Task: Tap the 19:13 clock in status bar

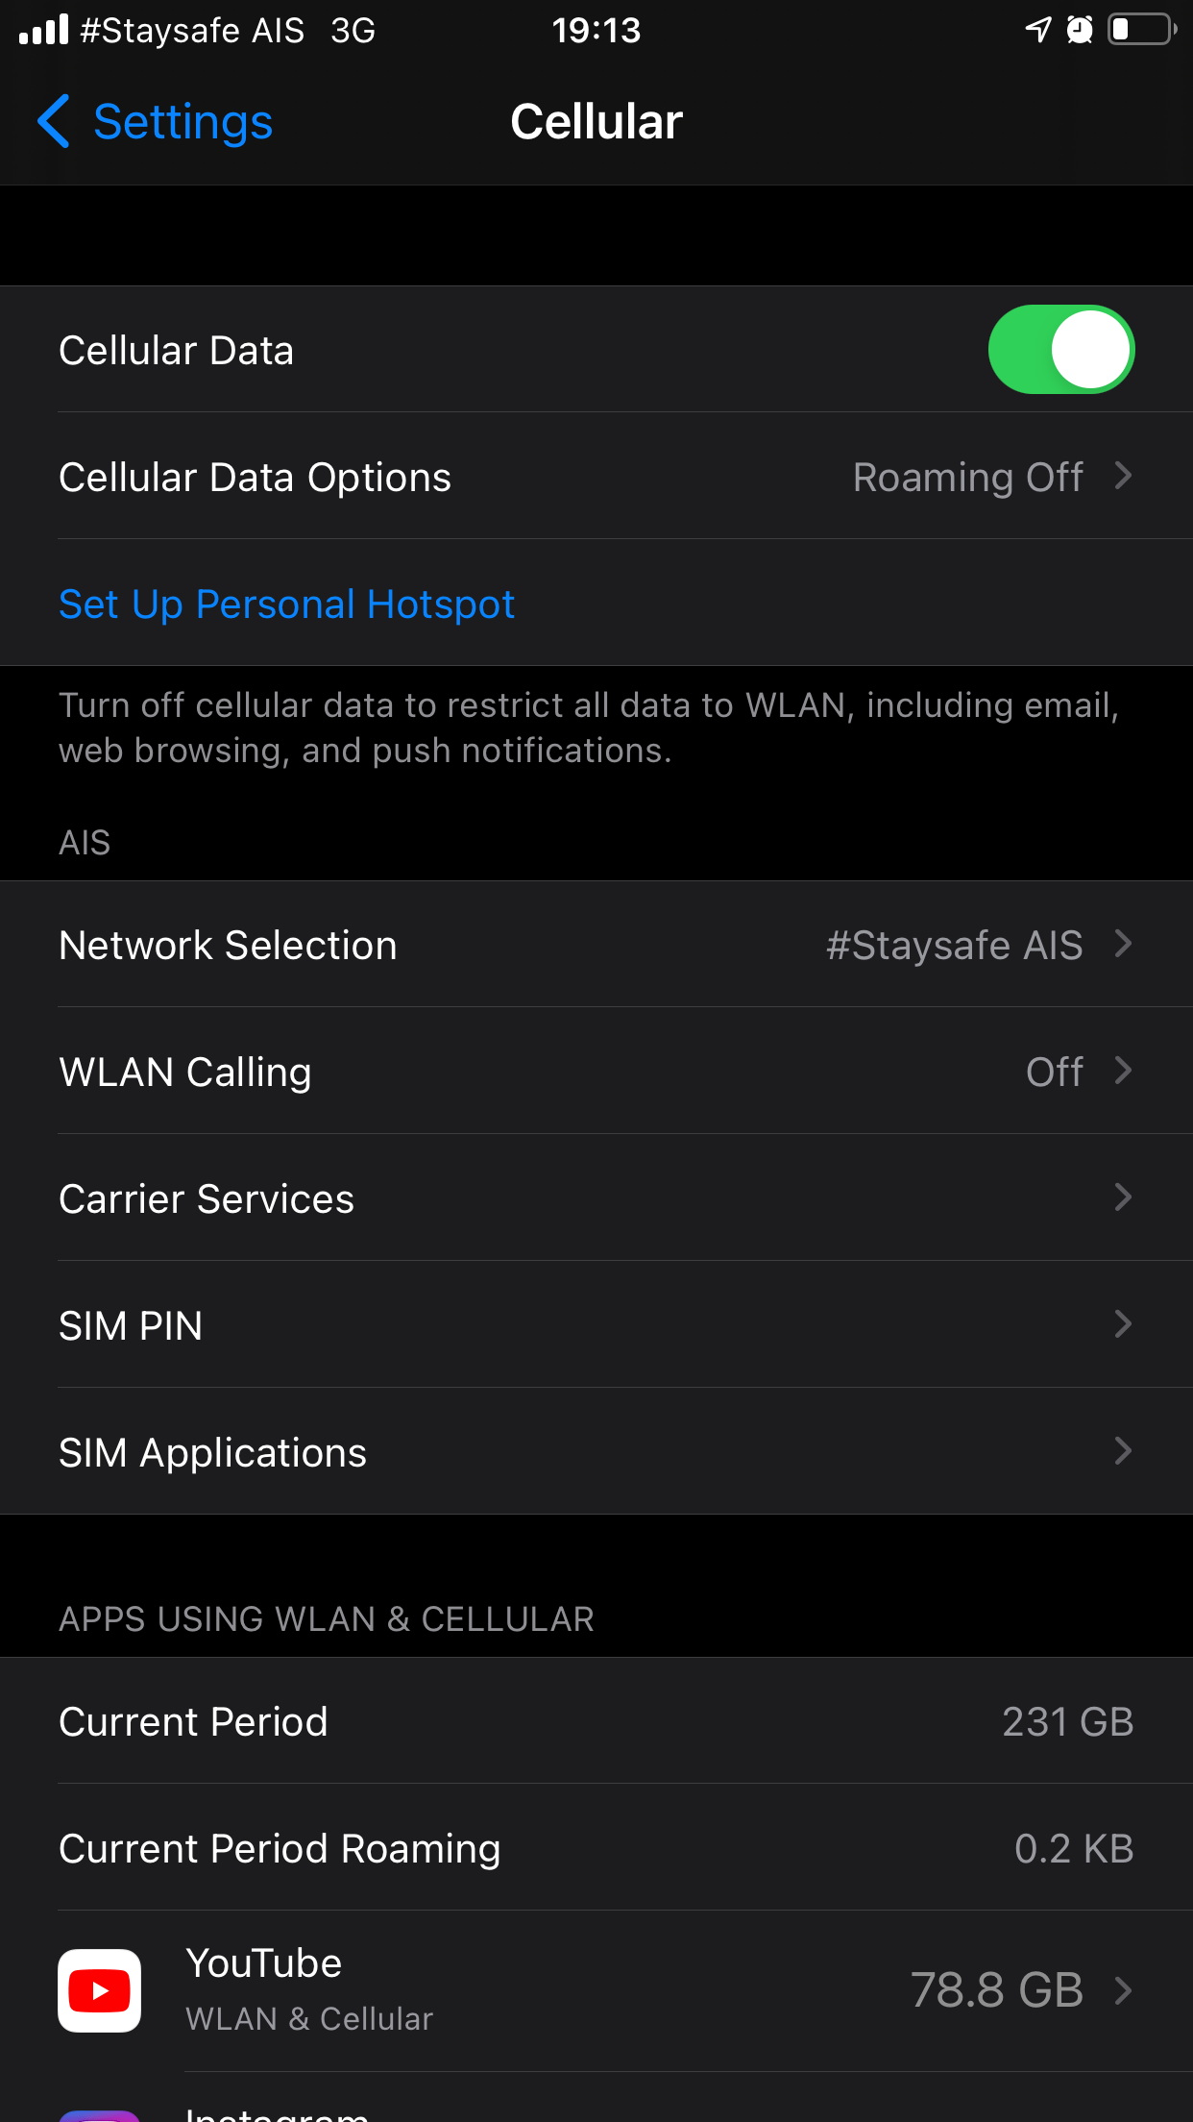Action: 596,30
